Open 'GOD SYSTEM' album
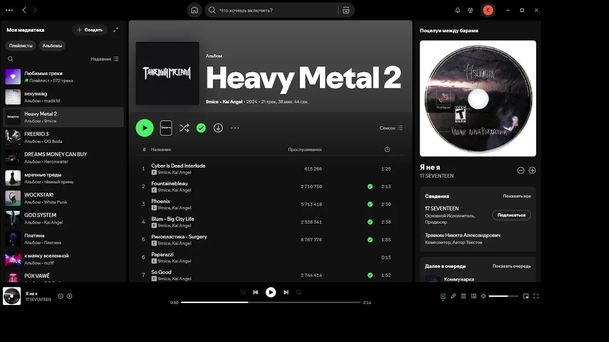The image size is (609, 342). [x=63, y=218]
